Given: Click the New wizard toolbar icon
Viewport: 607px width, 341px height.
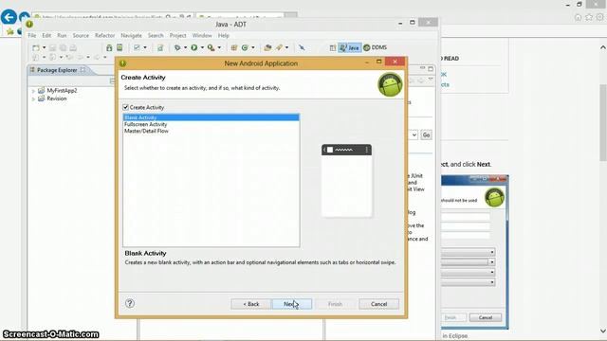Looking at the screenshot, I should (x=36, y=47).
